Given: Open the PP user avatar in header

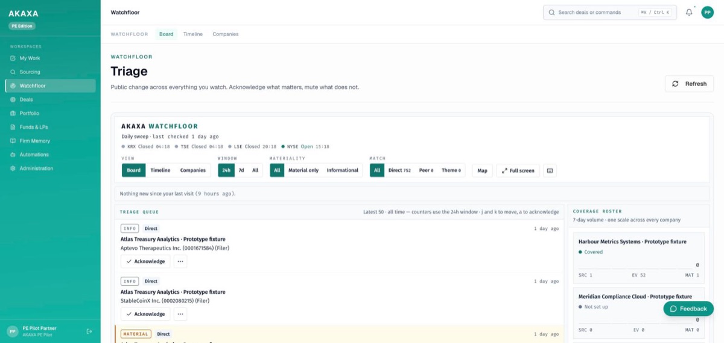Looking at the screenshot, I should pos(707,12).
